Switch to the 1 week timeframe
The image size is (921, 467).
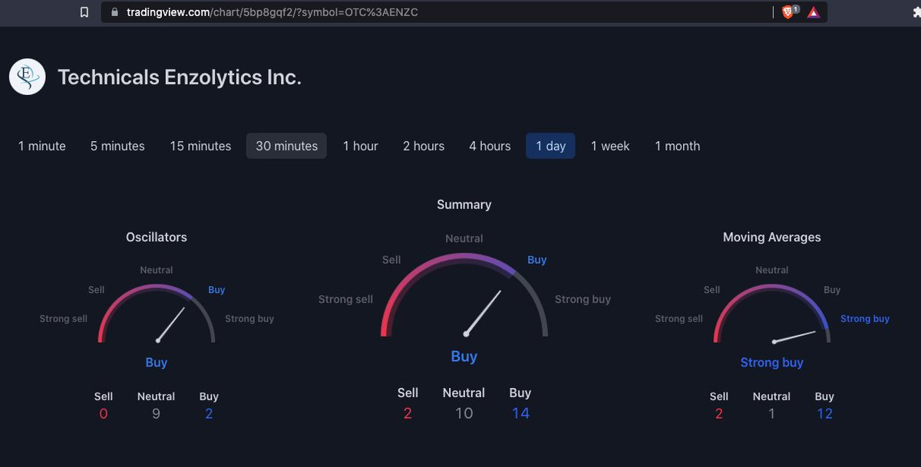[610, 146]
